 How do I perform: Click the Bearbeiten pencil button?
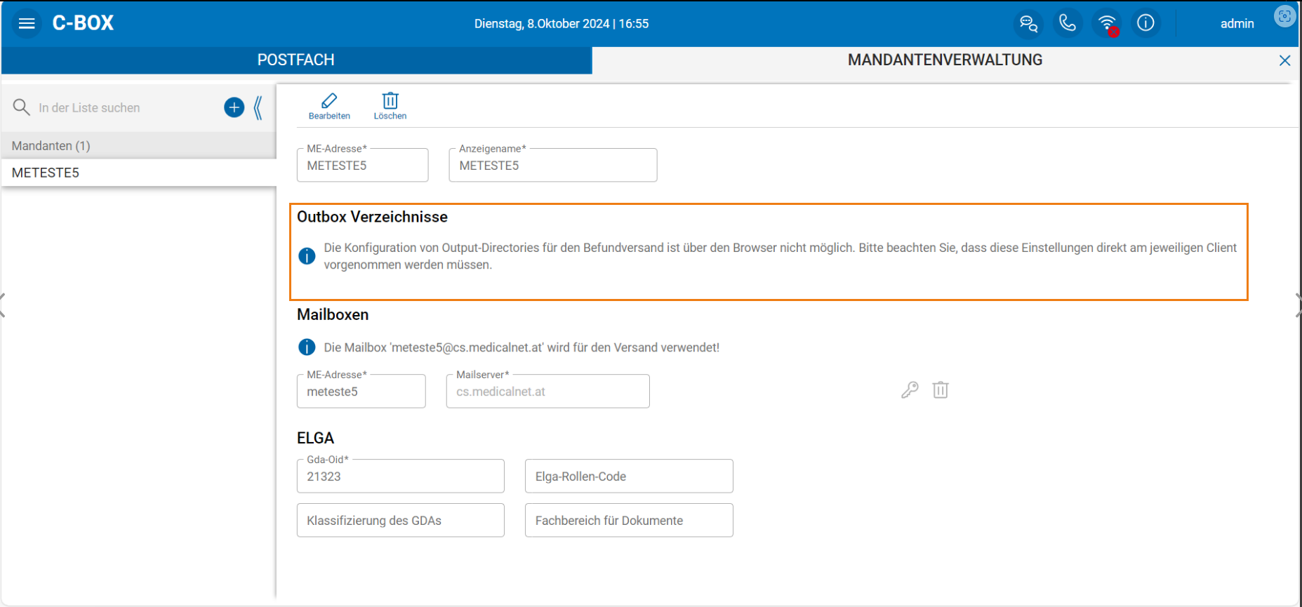click(x=329, y=106)
